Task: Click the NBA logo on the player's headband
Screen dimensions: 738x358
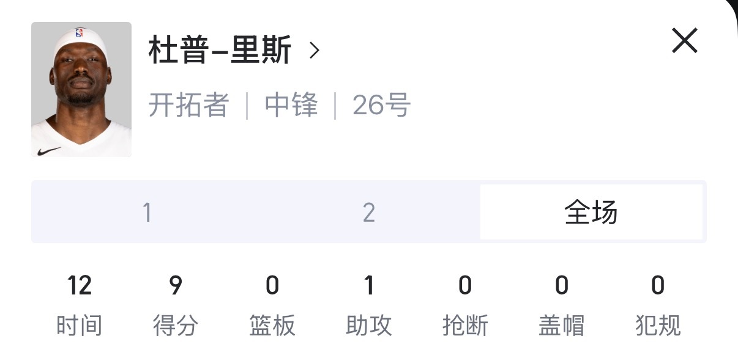Action: (78, 34)
